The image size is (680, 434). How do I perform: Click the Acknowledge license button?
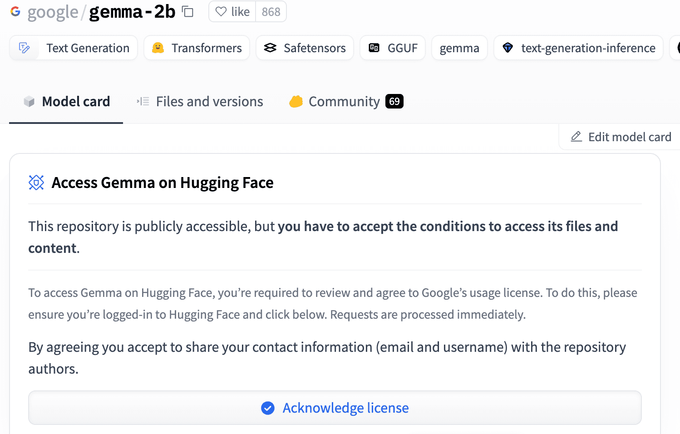(x=335, y=408)
